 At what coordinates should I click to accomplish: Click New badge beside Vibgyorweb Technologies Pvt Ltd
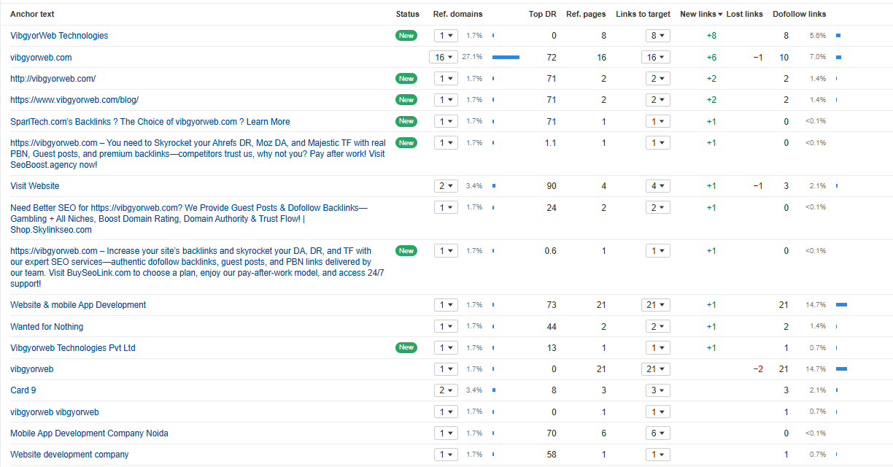click(x=406, y=348)
